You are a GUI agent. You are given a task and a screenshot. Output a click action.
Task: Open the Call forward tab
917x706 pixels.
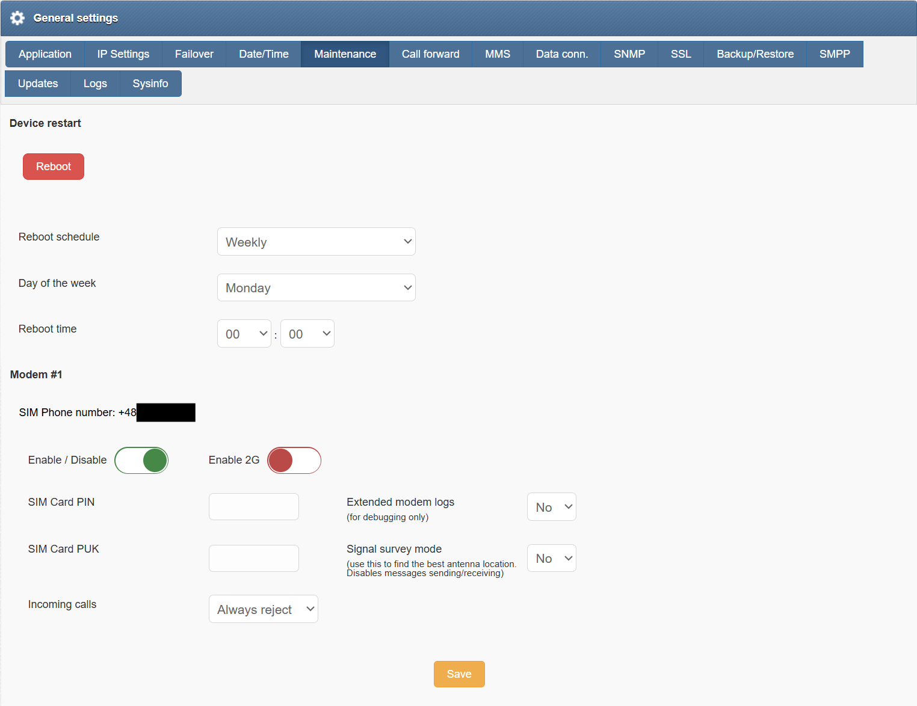[x=431, y=54]
